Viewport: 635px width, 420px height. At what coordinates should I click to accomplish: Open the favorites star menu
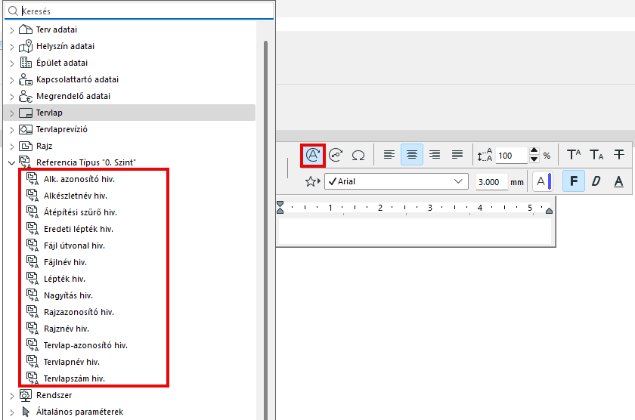click(313, 182)
